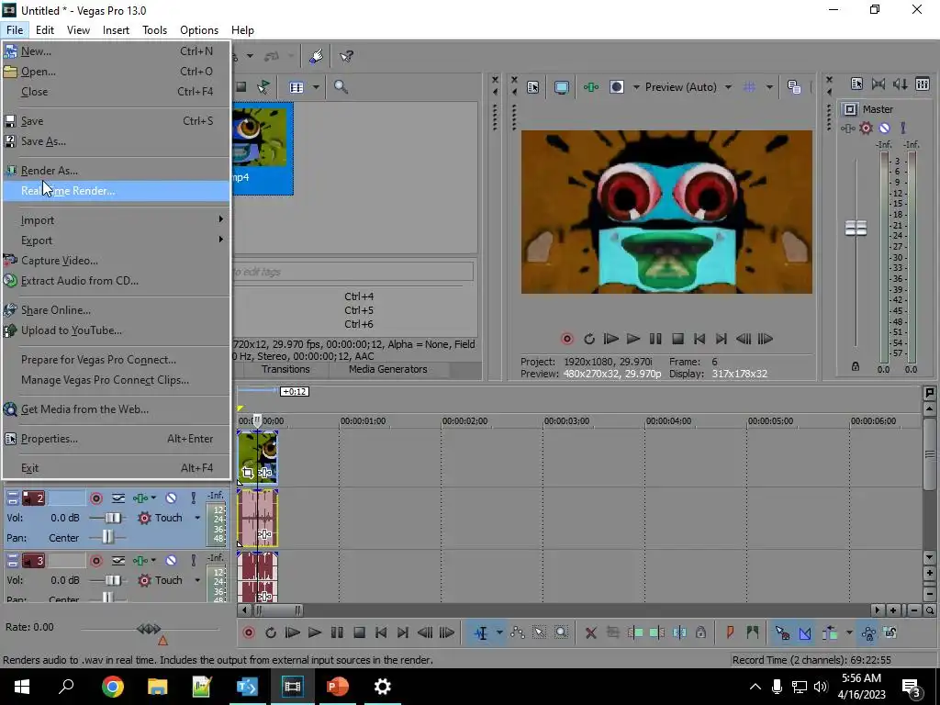This screenshot has height=705, width=940.
Task: Expand the preview overlays grid dropdown
Action: coord(769,87)
